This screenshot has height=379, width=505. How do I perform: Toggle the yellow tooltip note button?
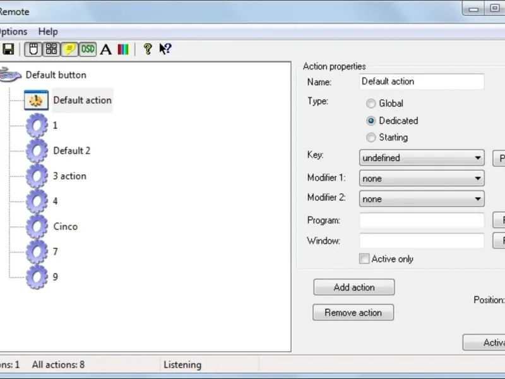(x=69, y=49)
